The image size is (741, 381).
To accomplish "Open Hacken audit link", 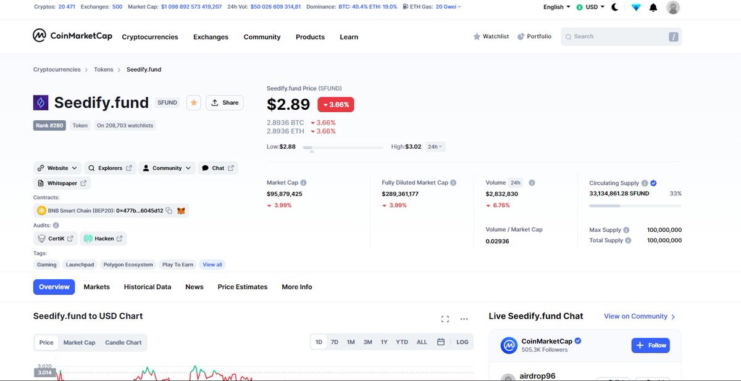I will click(x=103, y=239).
